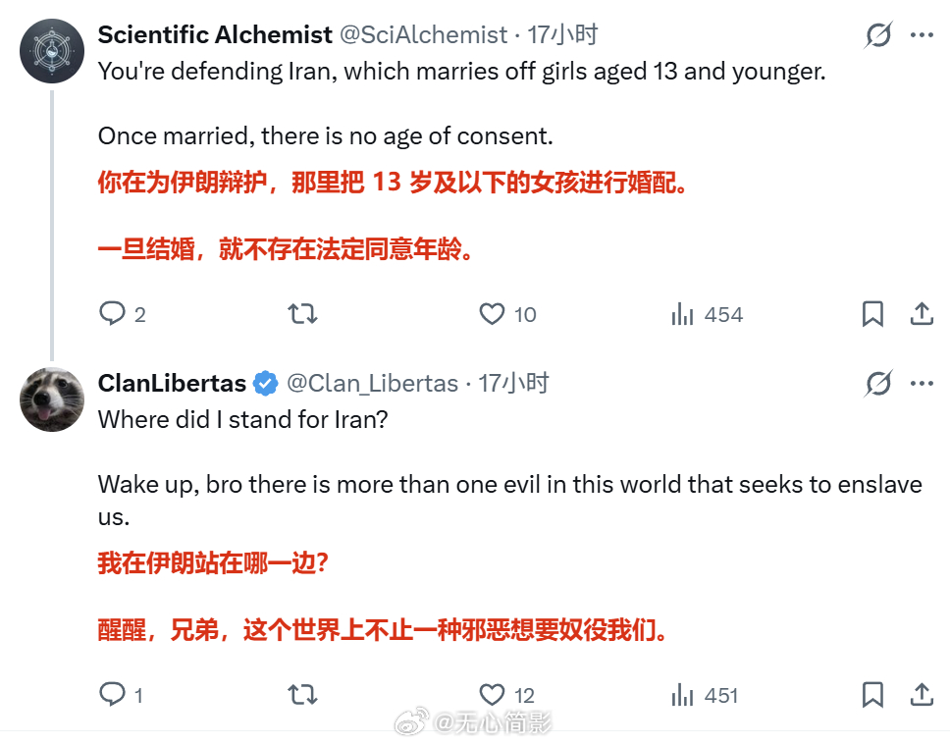Click the Grok icon on the first tweet
The image size is (950, 745).
876,33
